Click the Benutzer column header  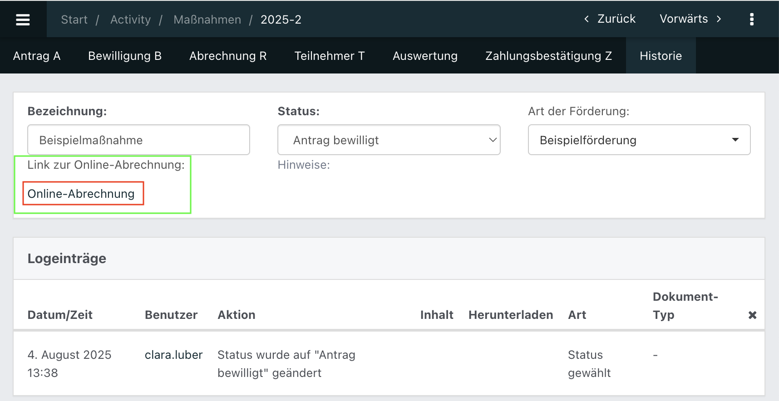[171, 315]
